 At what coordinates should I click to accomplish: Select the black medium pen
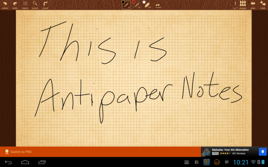click(x=126, y=5)
